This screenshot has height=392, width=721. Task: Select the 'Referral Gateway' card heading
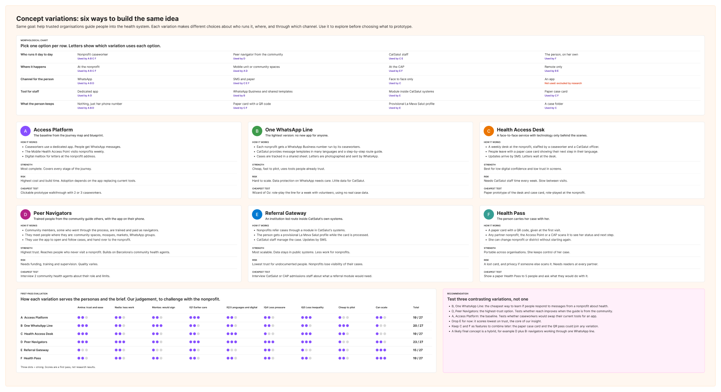click(x=286, y=213)
